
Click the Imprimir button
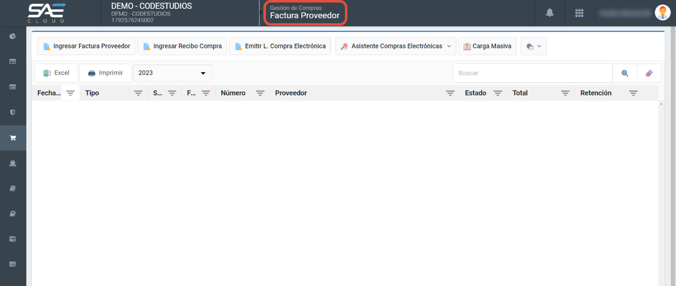(105, 73)
